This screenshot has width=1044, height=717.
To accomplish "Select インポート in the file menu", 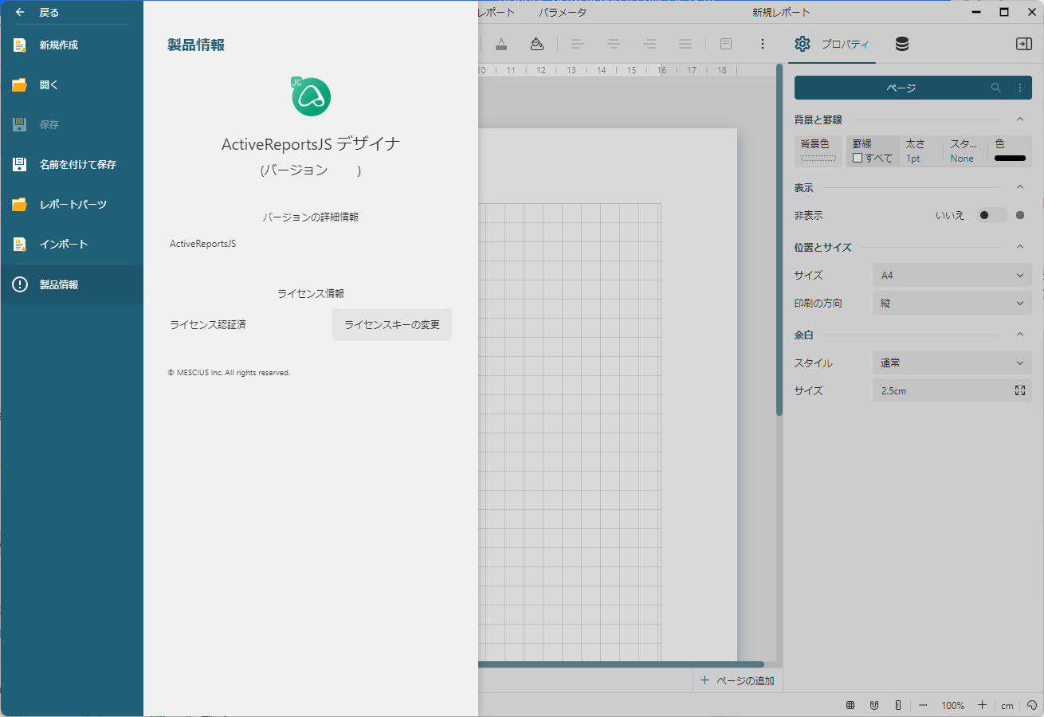I will (x=72, y=245).
